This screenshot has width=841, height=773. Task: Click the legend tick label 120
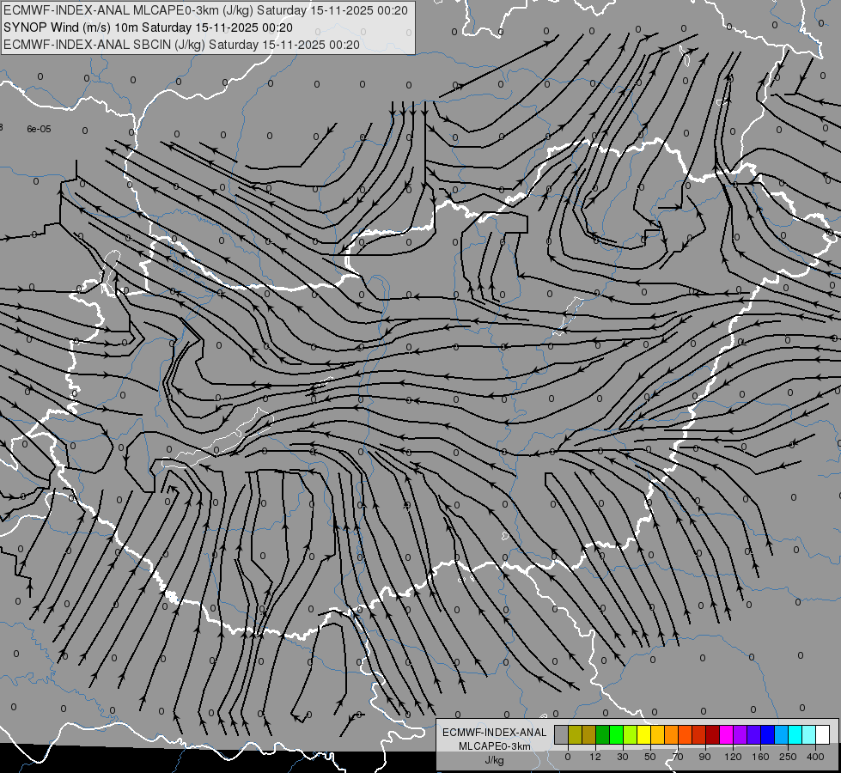tap(734, 757)
